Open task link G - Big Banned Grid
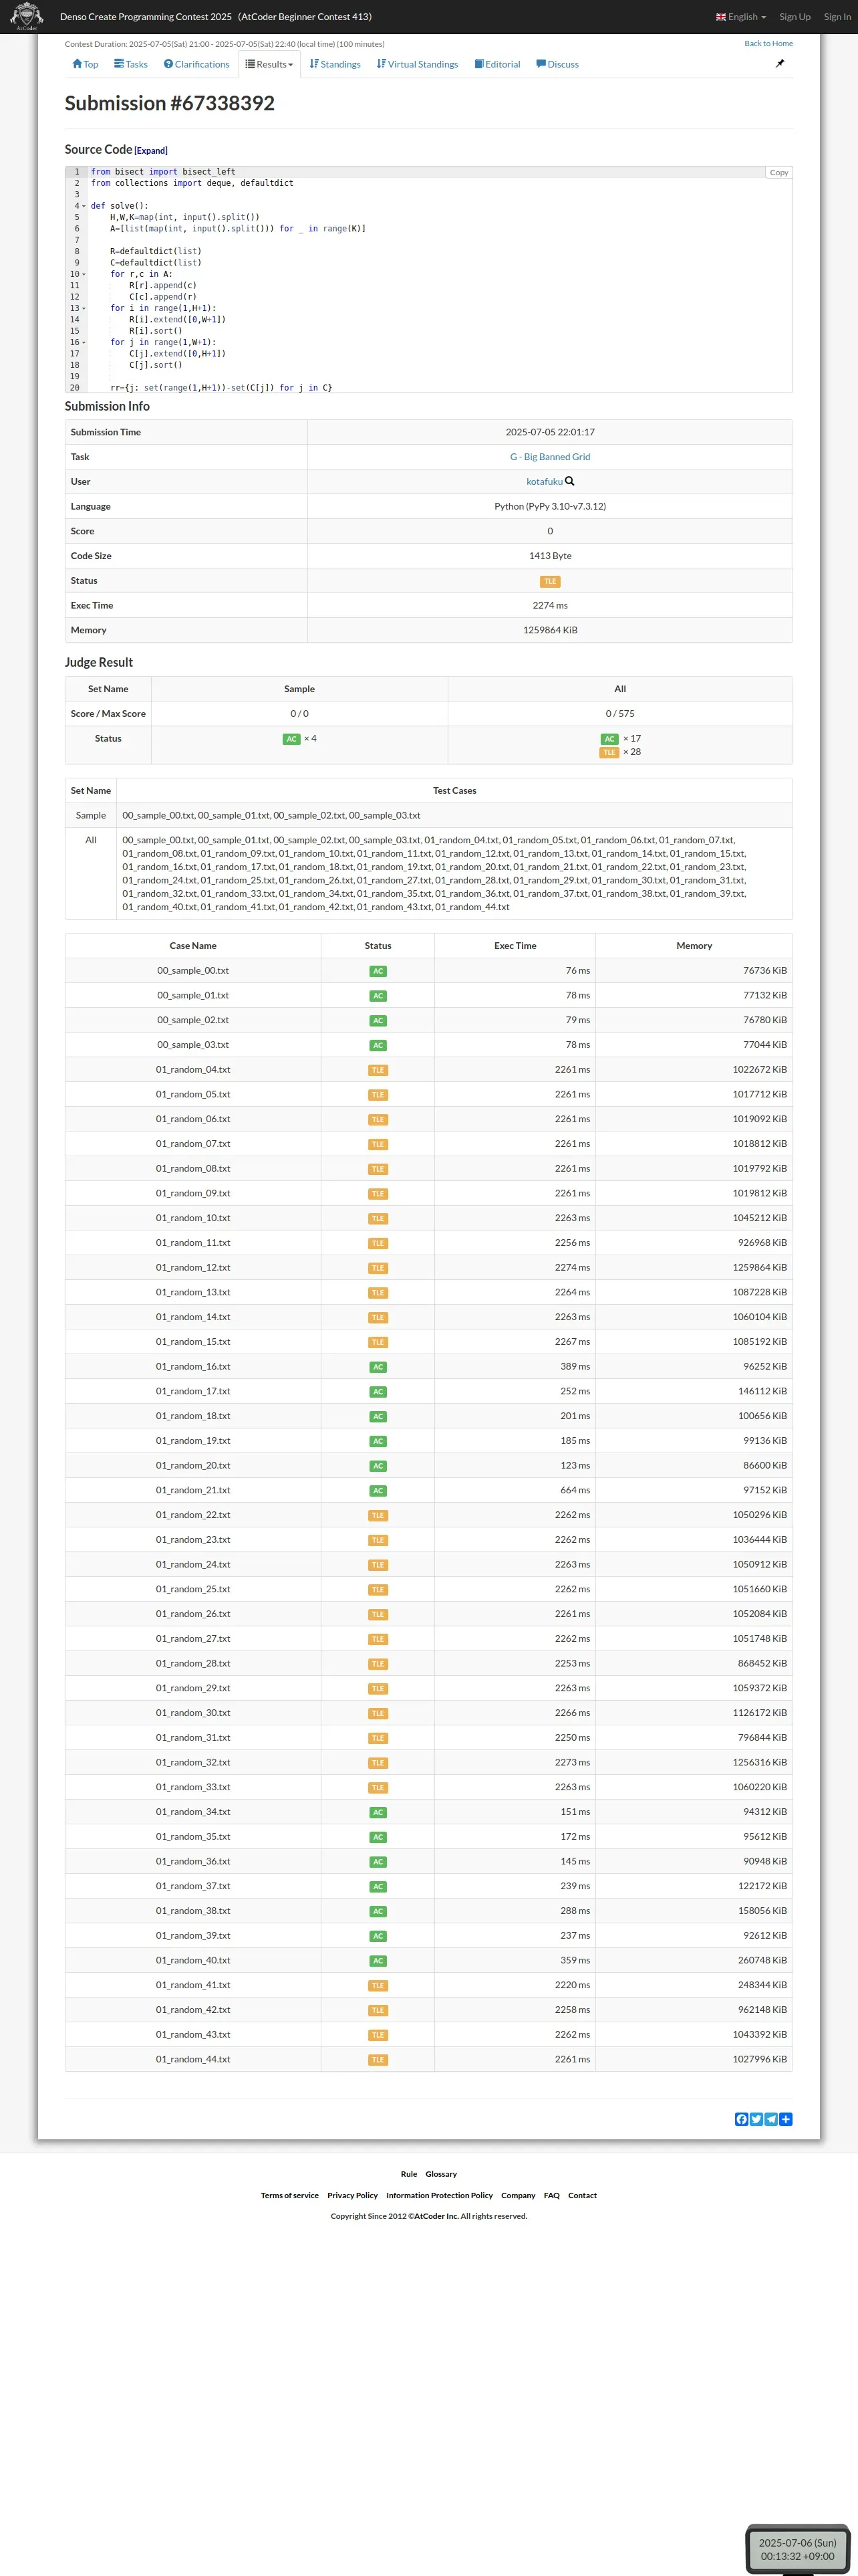This screenshot has width=858, height=2576. click(551, 457)
